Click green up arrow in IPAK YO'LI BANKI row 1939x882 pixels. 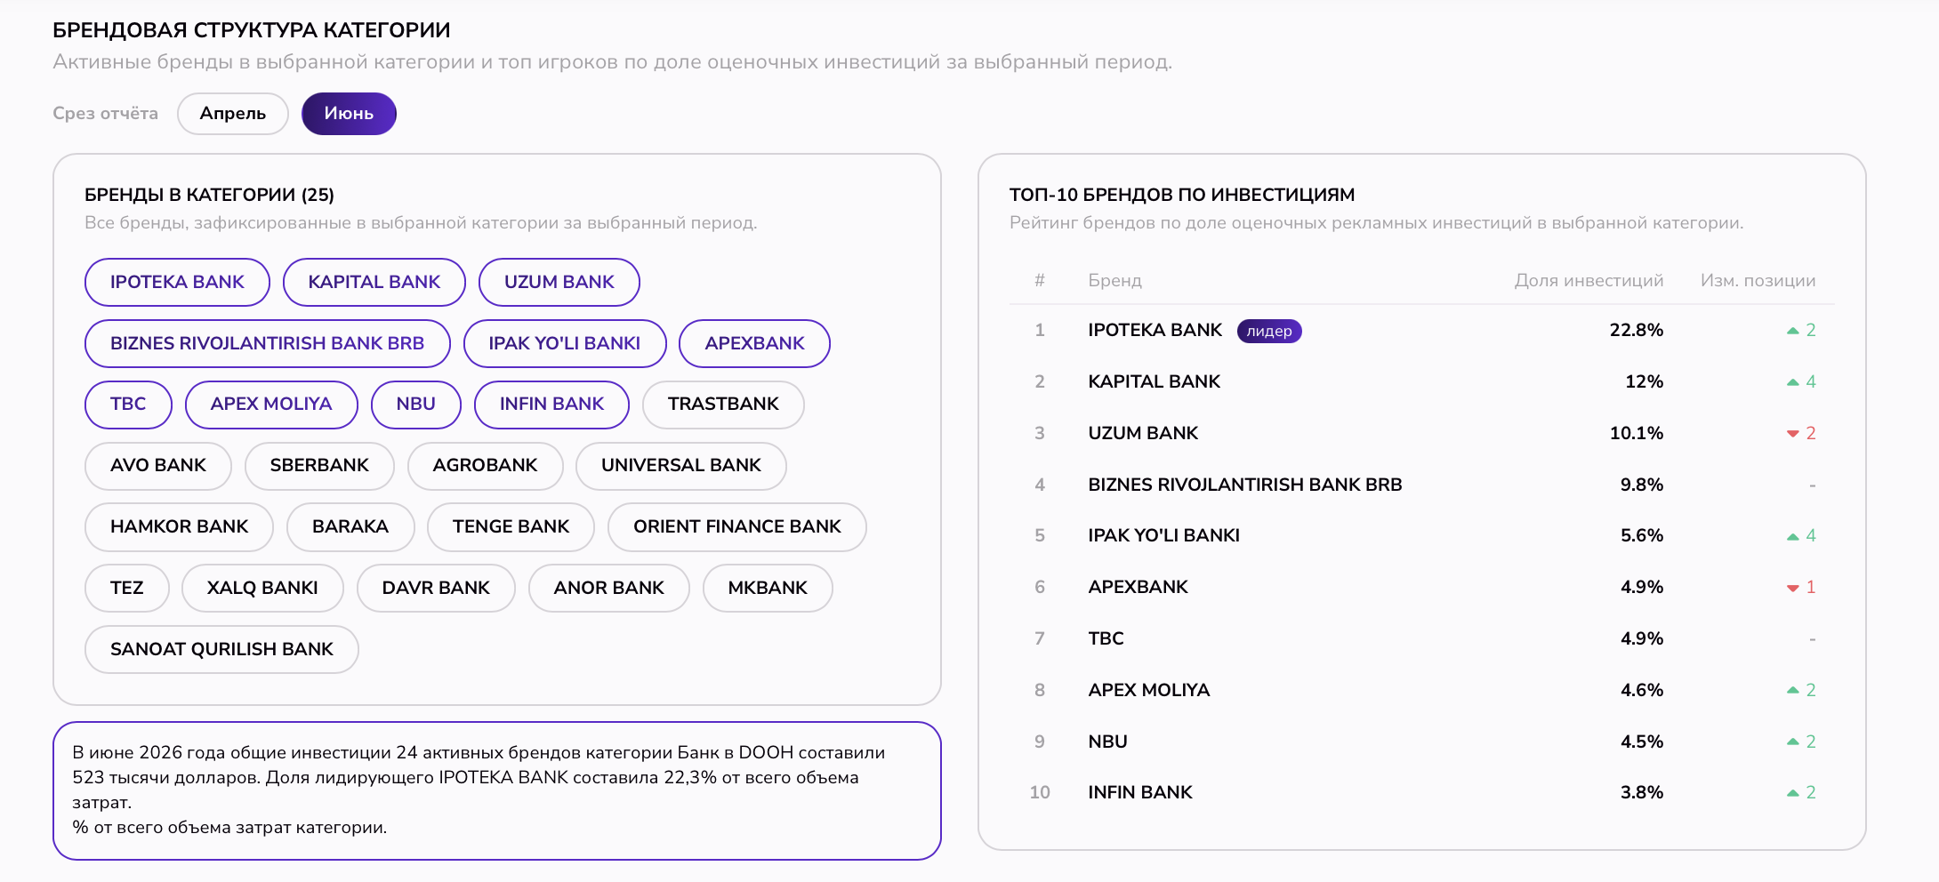click(1793, 536)
